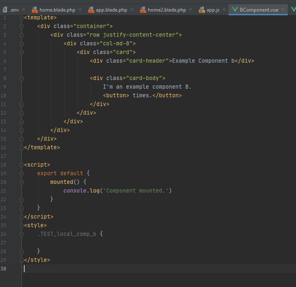Close the app.blade.php tab
Viewport: 296px width, 287px height.
pos(132,9)
